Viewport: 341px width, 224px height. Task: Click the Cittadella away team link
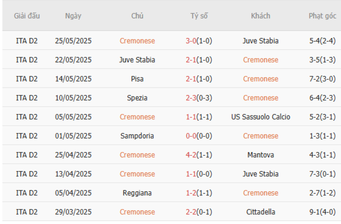(x=261, y=212)
